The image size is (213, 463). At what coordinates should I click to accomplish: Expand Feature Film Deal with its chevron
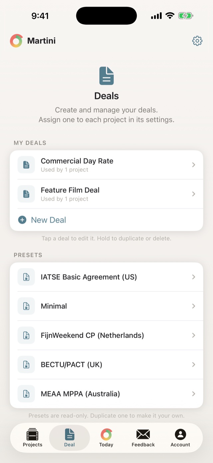pyautogui.click(x=194, y=194)
